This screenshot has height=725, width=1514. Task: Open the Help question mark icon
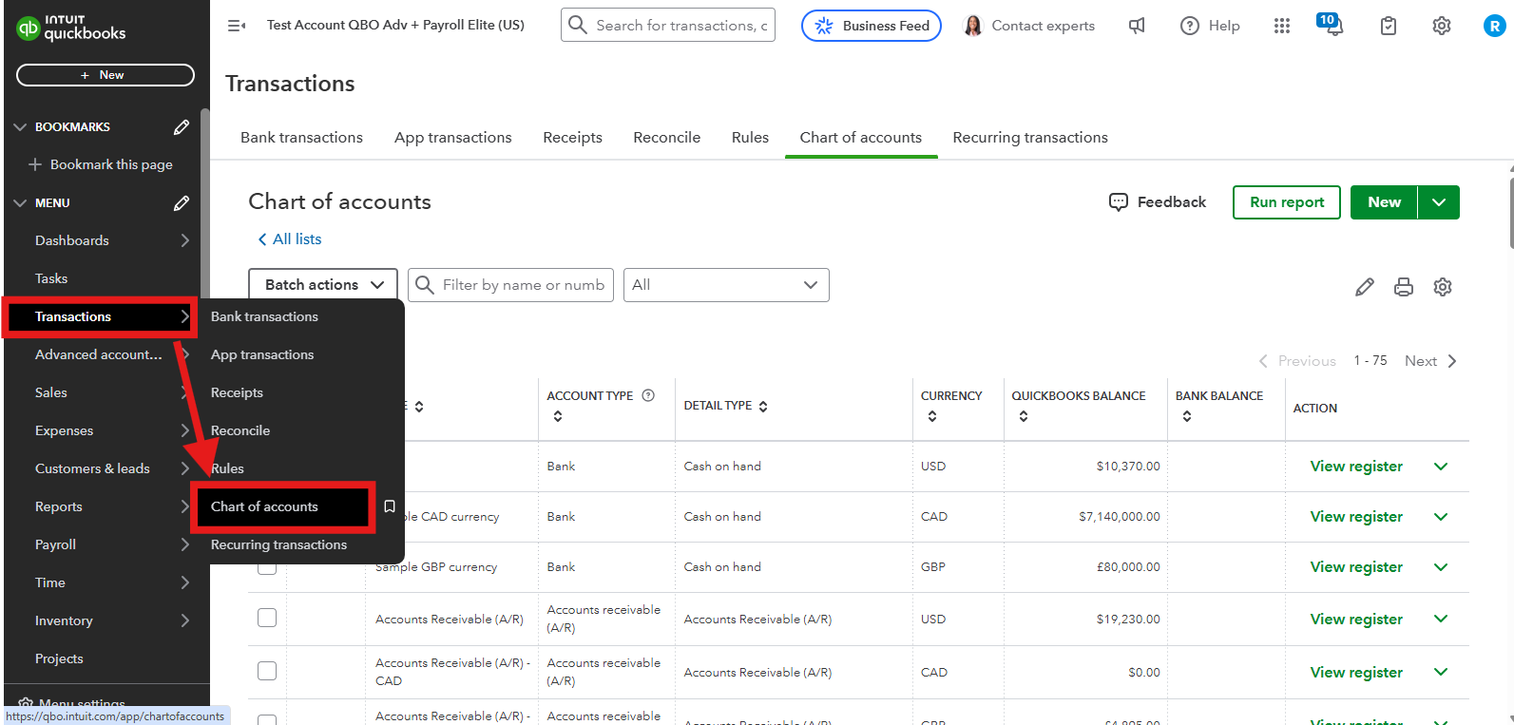pos(1190,26)
